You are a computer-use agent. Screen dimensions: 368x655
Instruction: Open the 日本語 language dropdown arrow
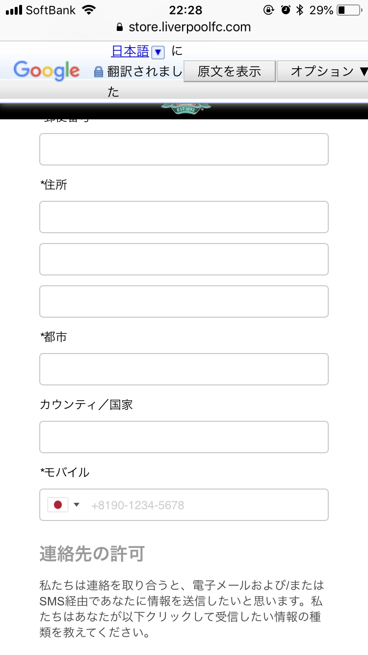[x=158, y=52]
